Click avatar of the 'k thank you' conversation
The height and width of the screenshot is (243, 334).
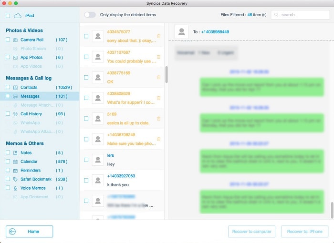point(98,180)
